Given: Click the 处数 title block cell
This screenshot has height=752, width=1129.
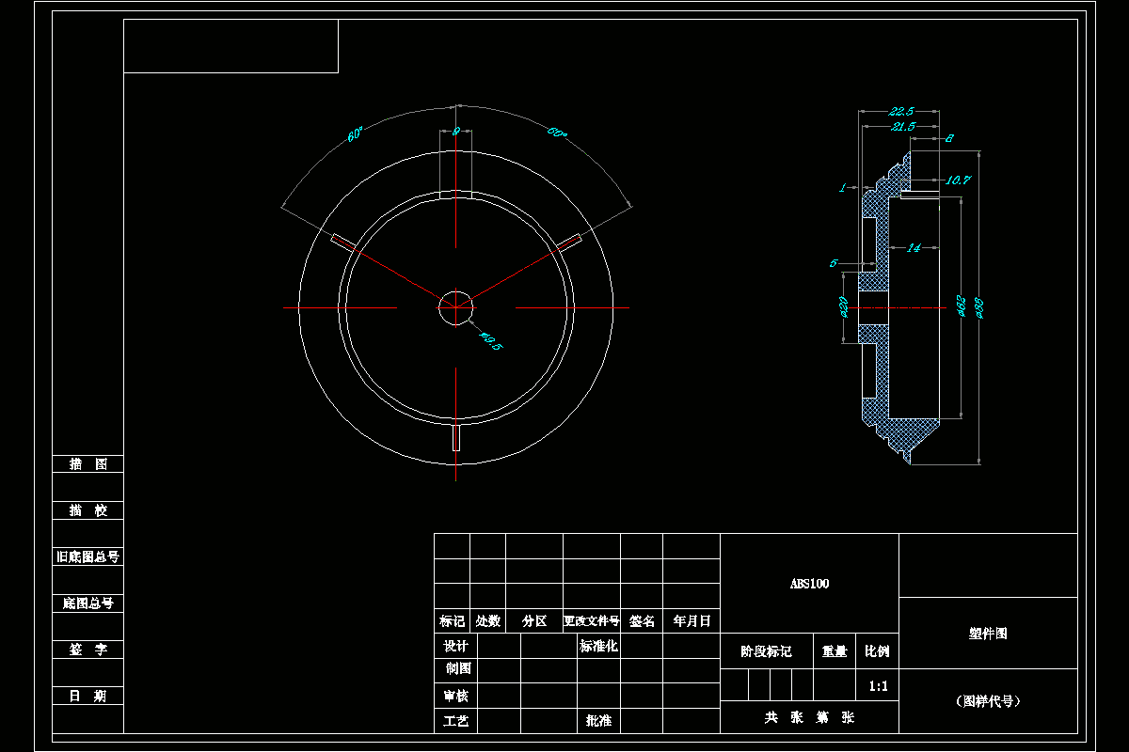Looking at the screenshot, I should (487, 621).
